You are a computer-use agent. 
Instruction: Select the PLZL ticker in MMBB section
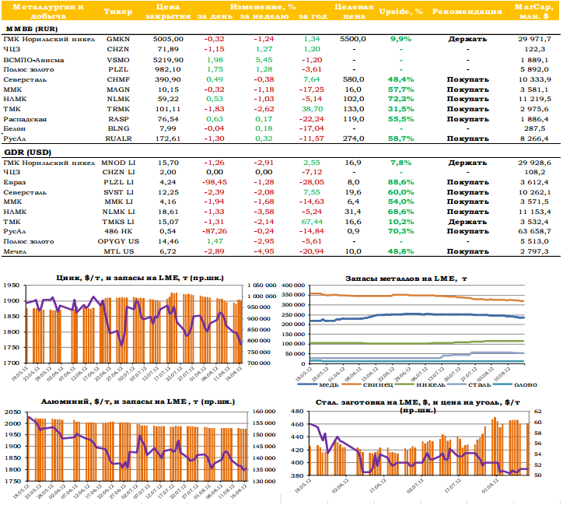click(x=118, y=69)
